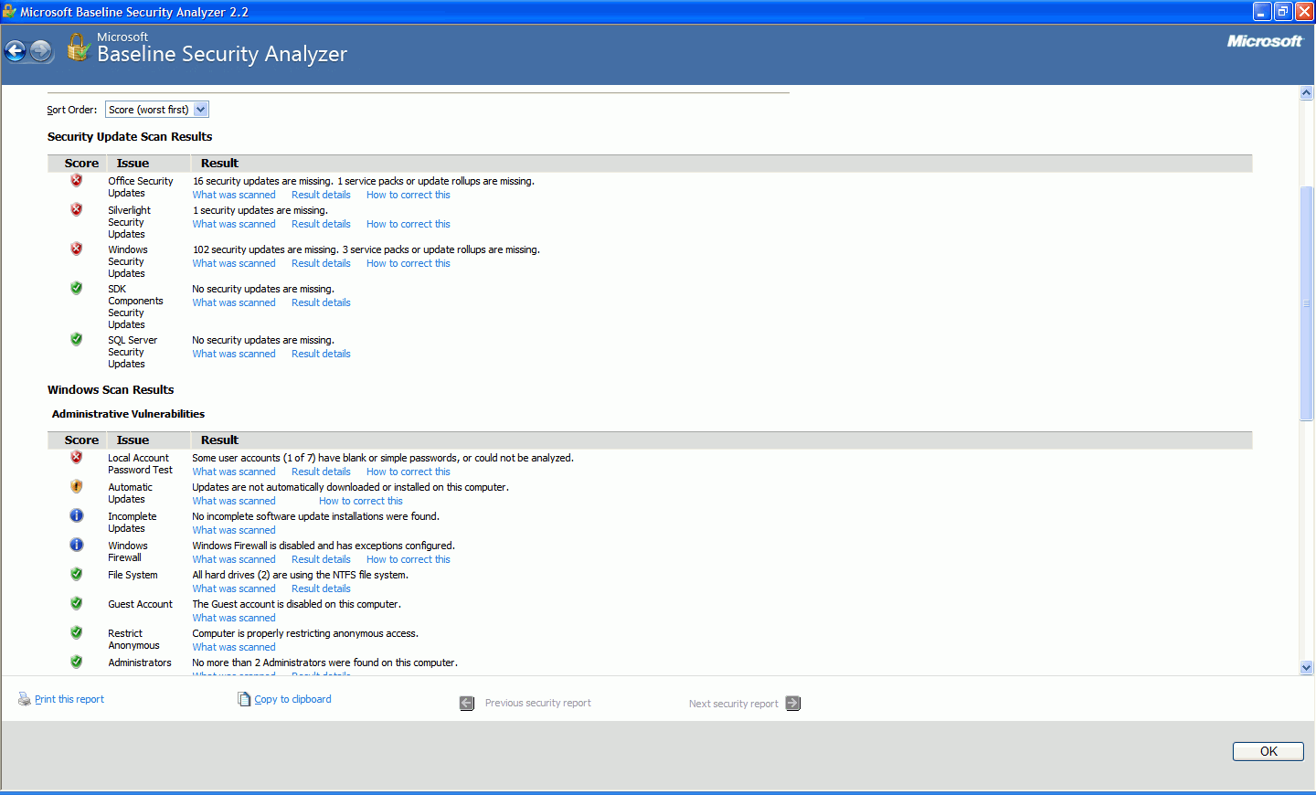Click 'The Guest account is disabled' result text
The height and width of the screenshot is (795, 1316).
[296, 604]
